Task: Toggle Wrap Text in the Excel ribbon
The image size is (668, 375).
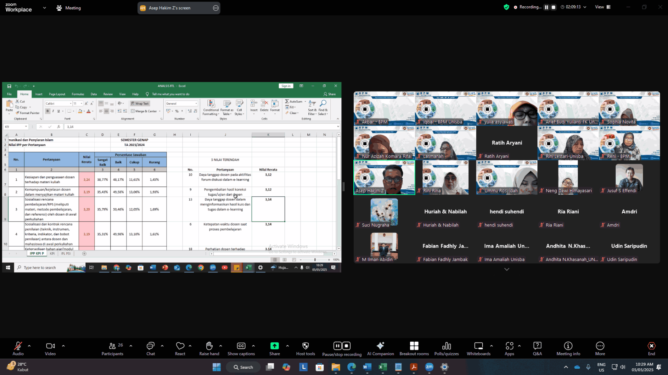Action: [x=140, y=104]
